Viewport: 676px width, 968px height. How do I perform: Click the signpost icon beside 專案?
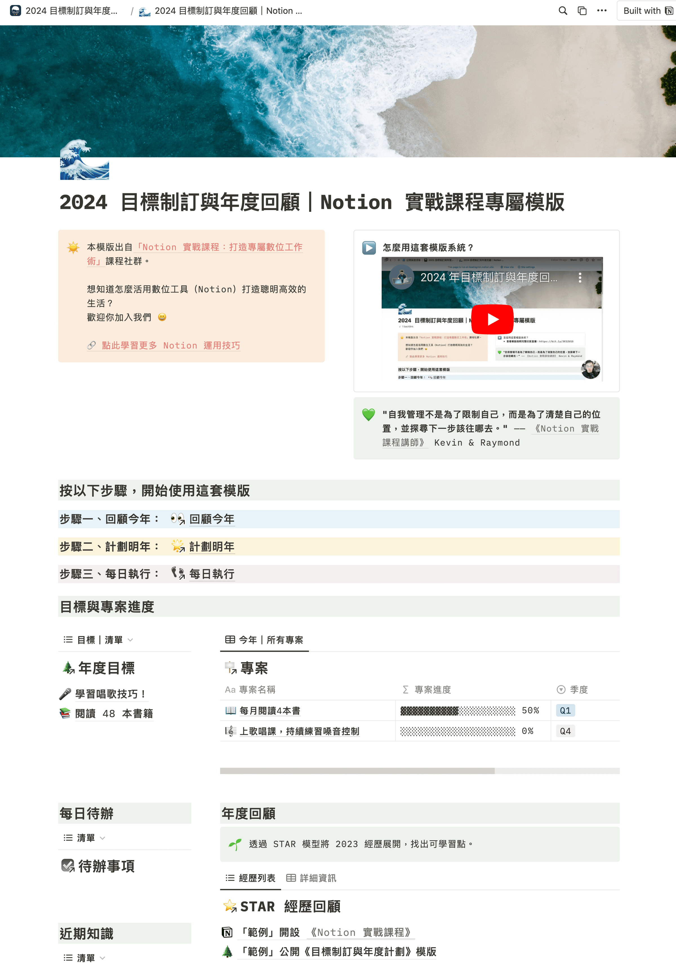pos(231,668)
